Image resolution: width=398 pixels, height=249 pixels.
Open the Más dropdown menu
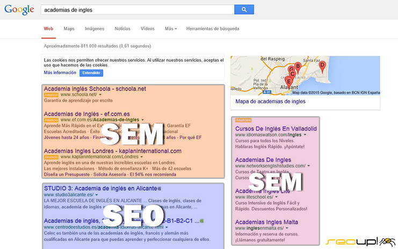pos(171,28)
